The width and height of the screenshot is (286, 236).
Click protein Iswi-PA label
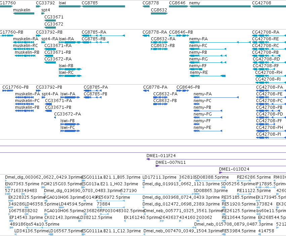[68, 94]
